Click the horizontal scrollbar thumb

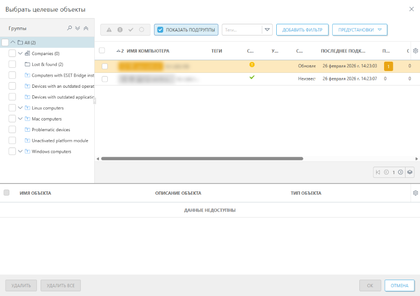click(x=202, y=159)
